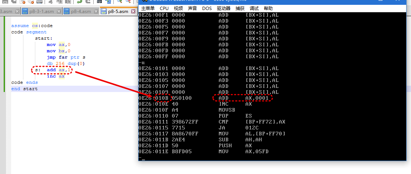411x174 pixels.
Task: Close the active p8-5.asm tab
Action: pos(133,11)
